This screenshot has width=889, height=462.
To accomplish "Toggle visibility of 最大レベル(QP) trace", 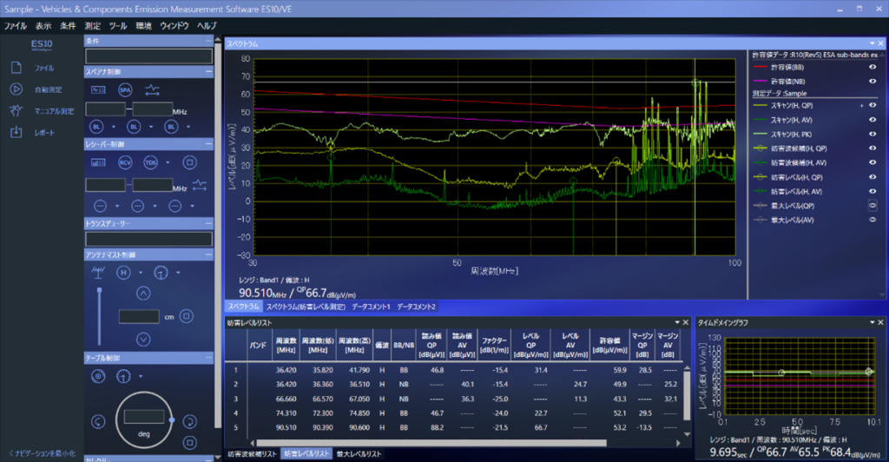I will point(872,205).
